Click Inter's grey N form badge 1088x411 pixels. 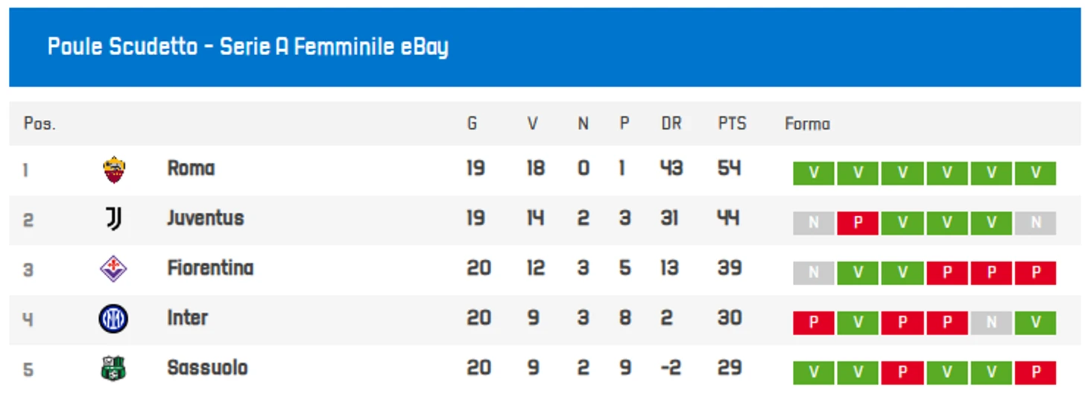tap(991, 323)
